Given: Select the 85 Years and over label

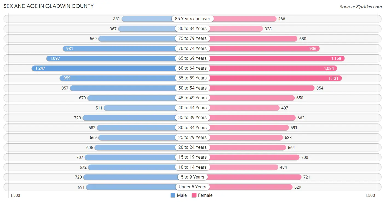Looking at the screenshot, I should [192, 19].
